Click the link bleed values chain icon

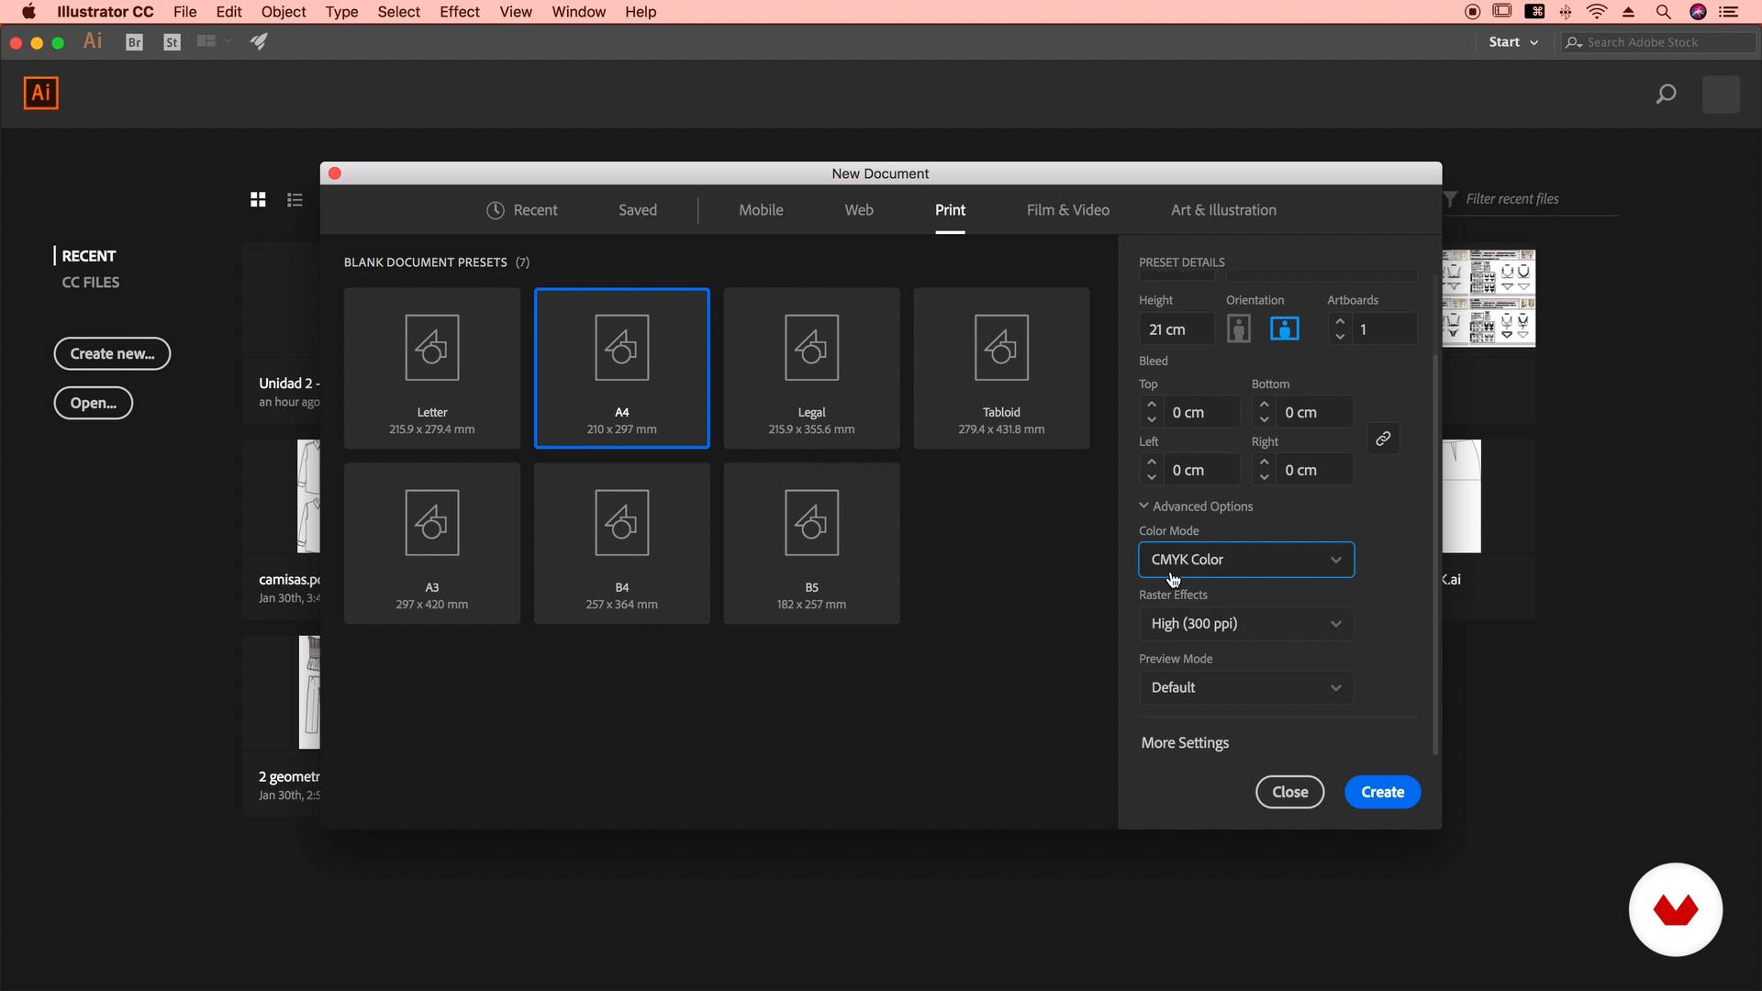coord(1383,439)
